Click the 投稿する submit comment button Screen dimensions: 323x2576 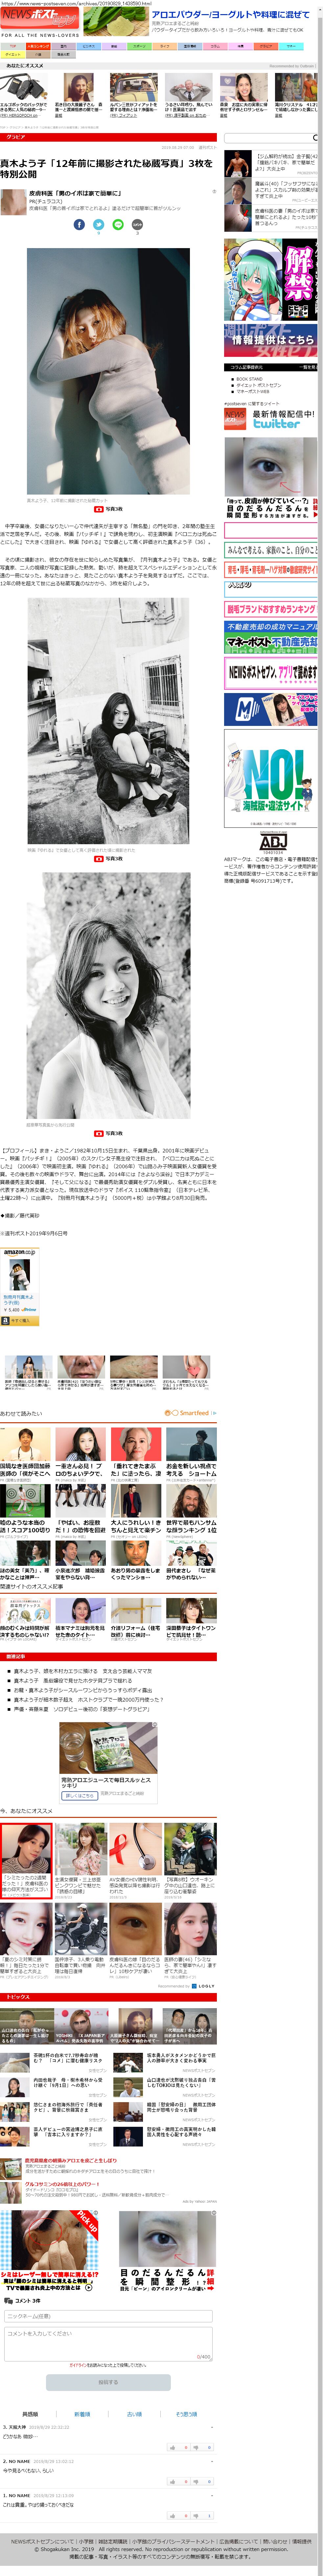point(108,2382)
